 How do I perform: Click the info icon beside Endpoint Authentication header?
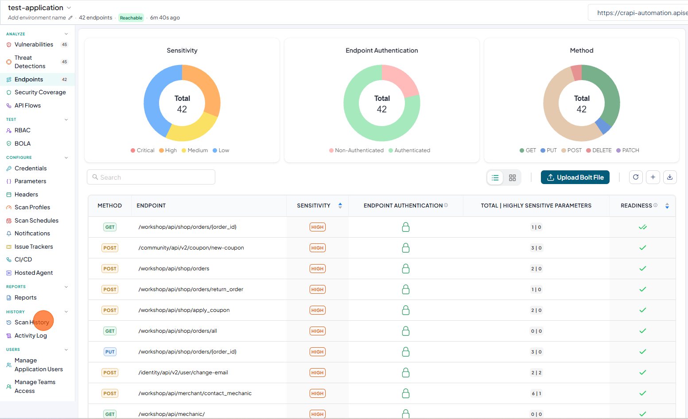(446, 205)
